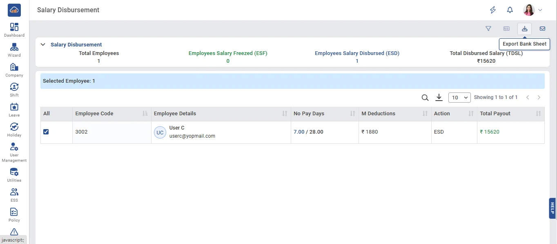
Task: Click the envelope mail icon in toolbar
Action: [542, 29]
